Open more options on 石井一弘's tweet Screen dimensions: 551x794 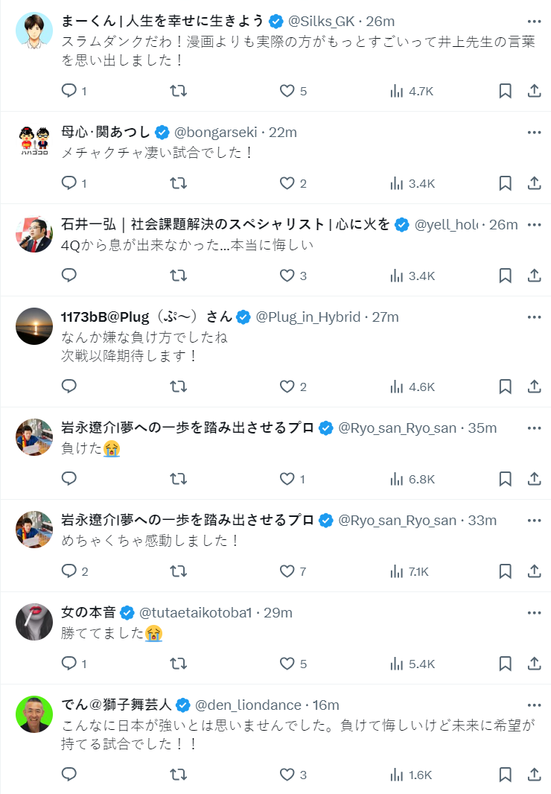534,224
